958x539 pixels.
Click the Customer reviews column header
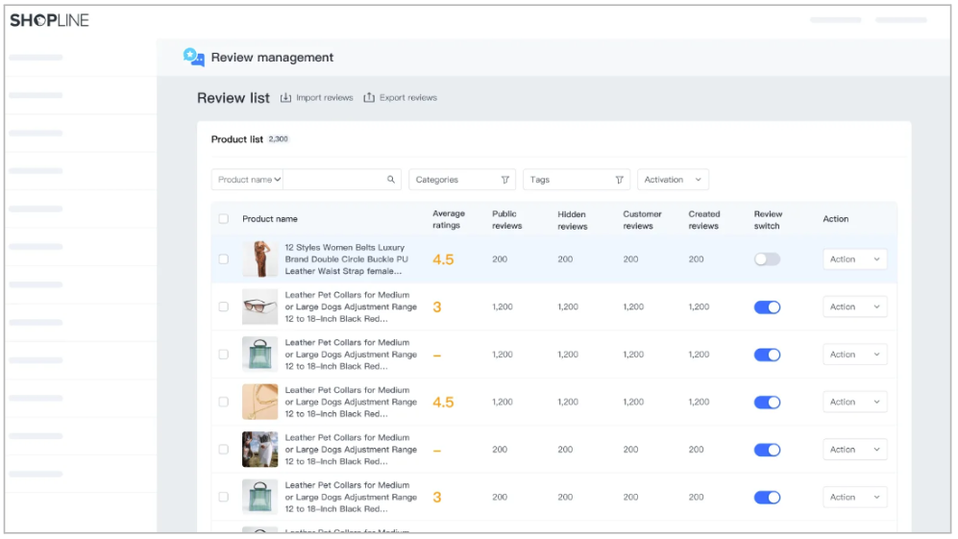tap(642, 220)
